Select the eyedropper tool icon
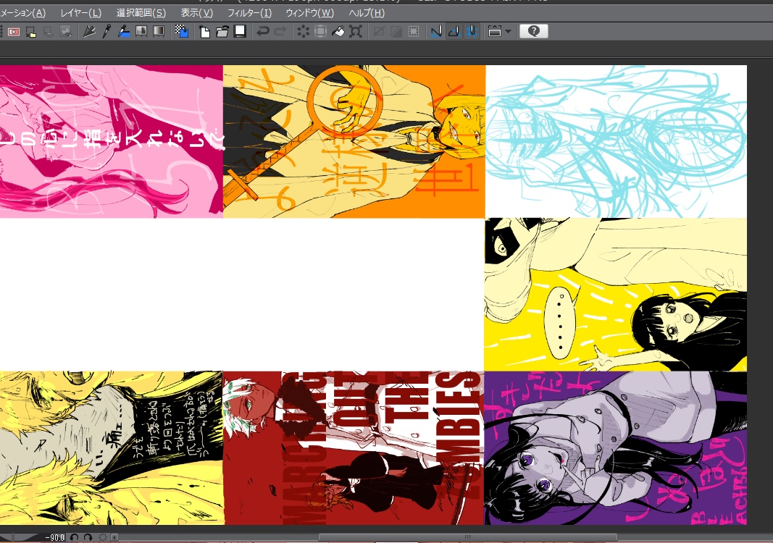Viewport: 773px width, 543px height. [106, 32]
